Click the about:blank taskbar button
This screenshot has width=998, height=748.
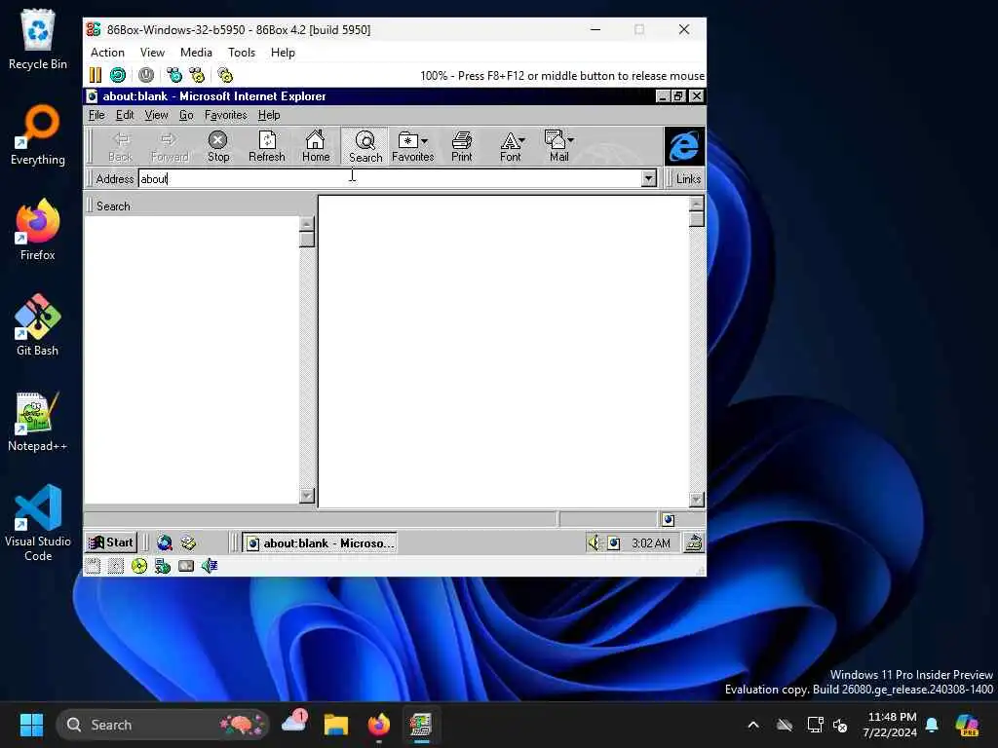[320, 543]
